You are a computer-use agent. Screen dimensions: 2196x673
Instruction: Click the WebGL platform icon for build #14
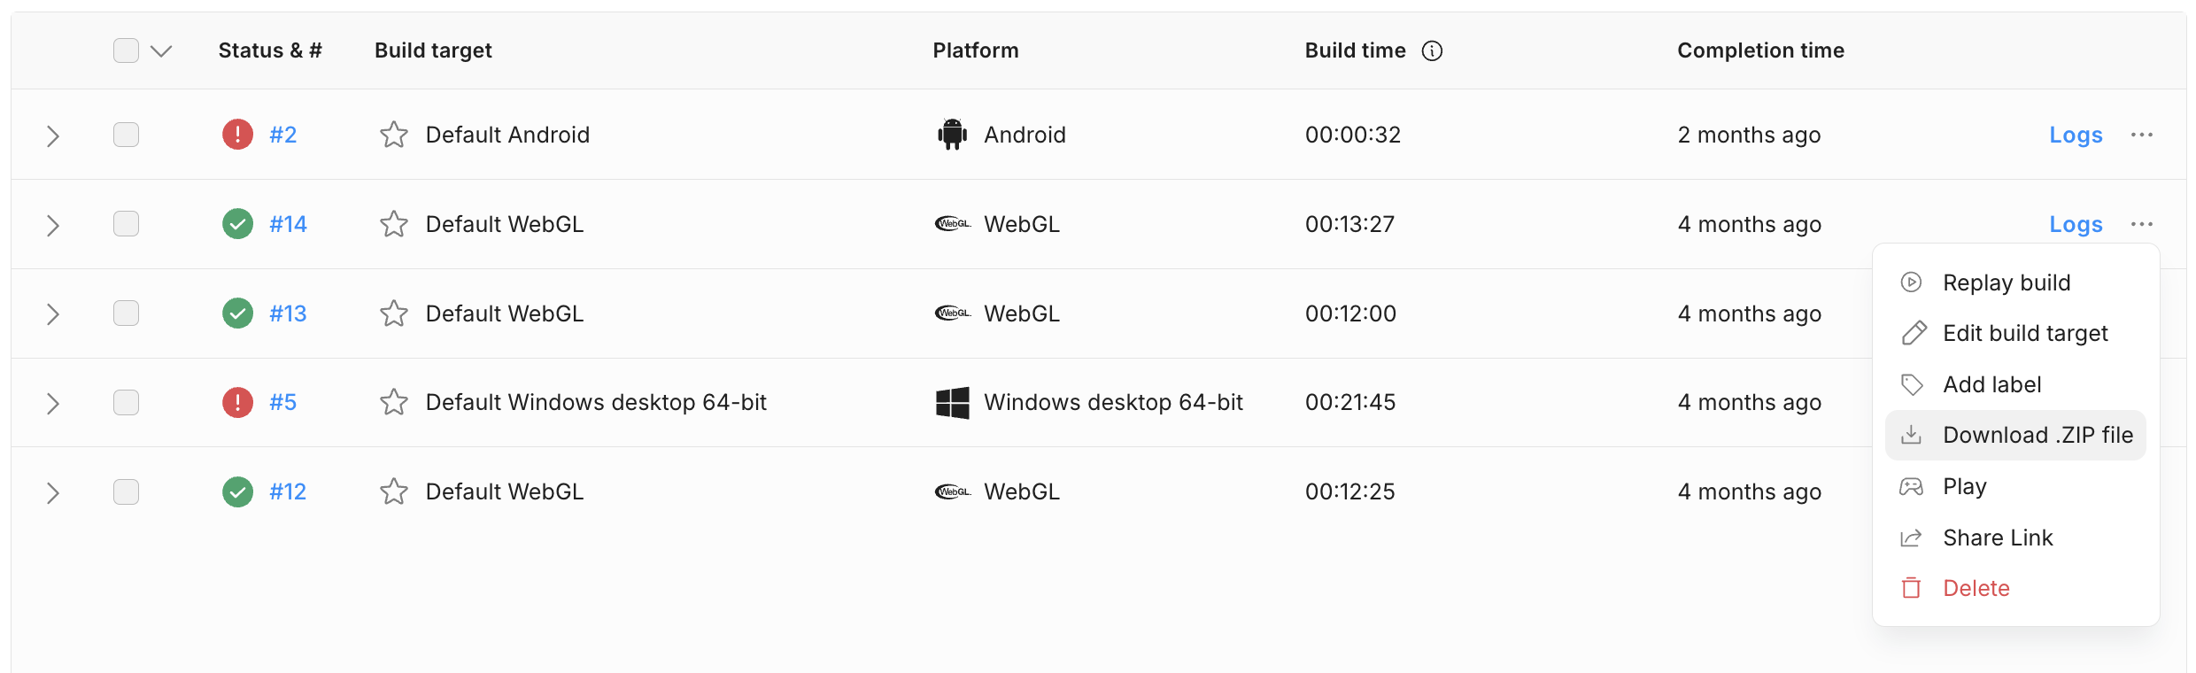coord(955,223)
